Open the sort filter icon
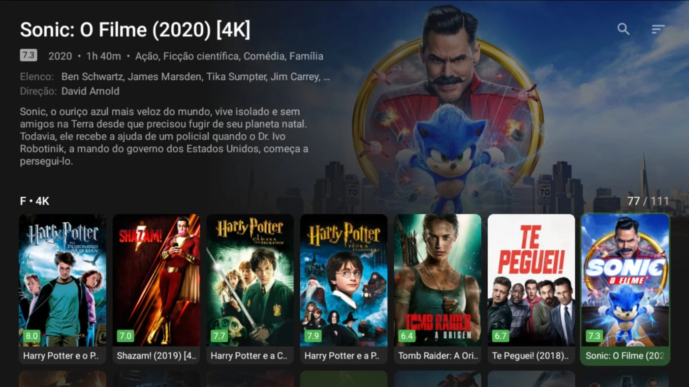The image size is (689, 387). click(x=658, y=29)
